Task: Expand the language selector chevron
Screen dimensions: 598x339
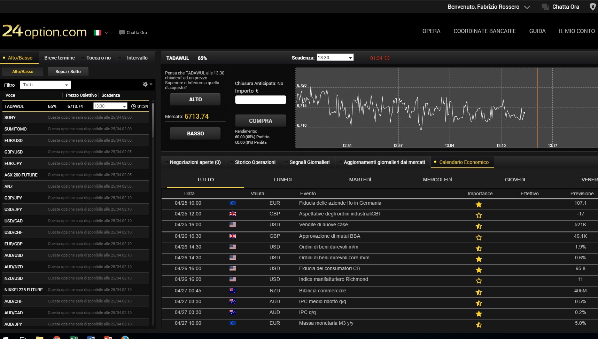Action: (107, 33)
